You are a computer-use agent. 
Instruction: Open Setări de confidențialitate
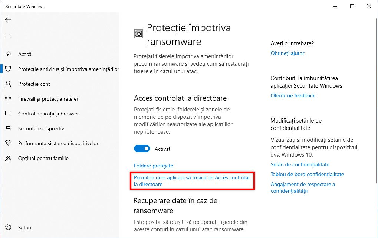tap(293, 164)
